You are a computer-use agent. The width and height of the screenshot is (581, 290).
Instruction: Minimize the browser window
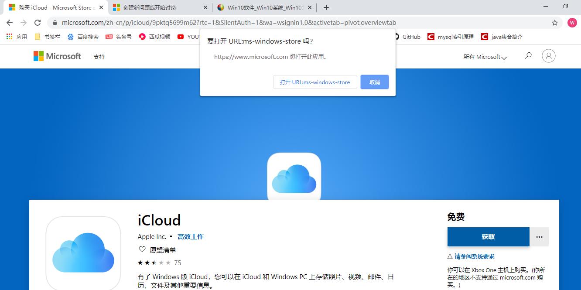click(x=546, y=6)
